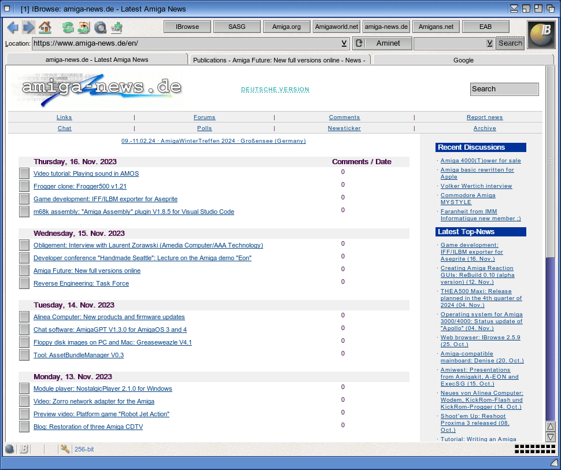Switch to the Google tab

pyautogui.click(x=463, y=60)
